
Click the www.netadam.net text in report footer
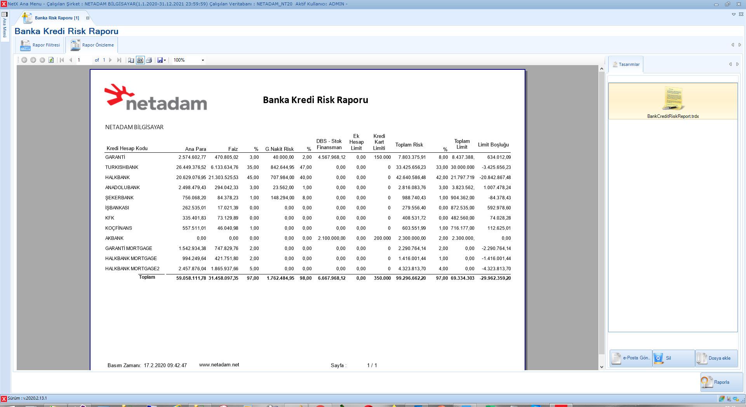point(219,365)
